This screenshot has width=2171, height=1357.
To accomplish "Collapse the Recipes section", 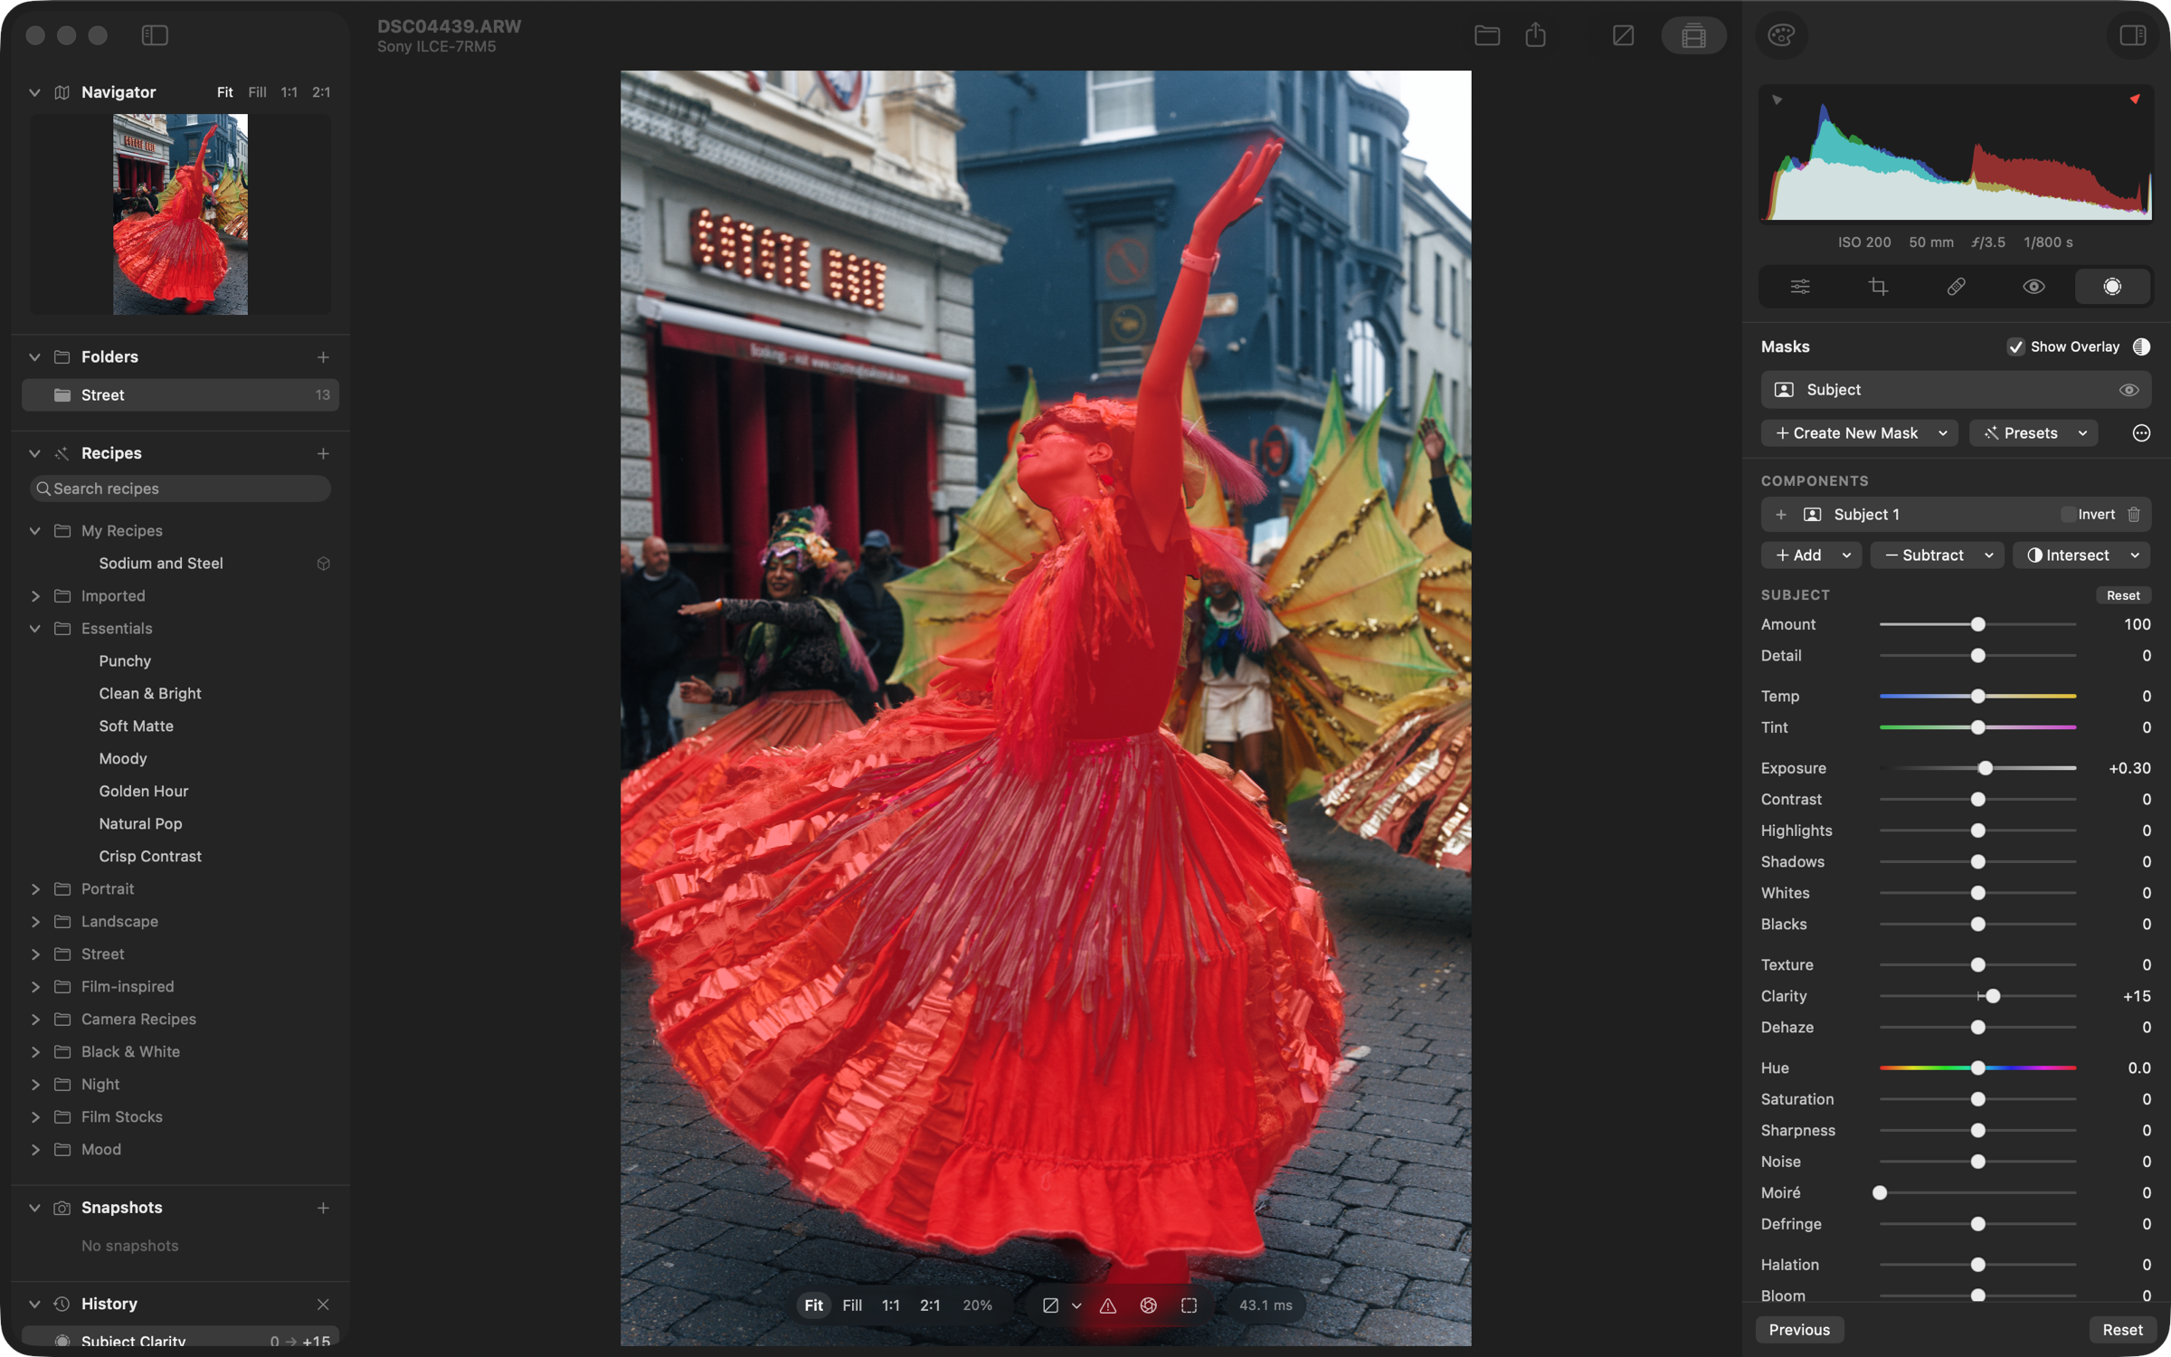I will point(34,453).
